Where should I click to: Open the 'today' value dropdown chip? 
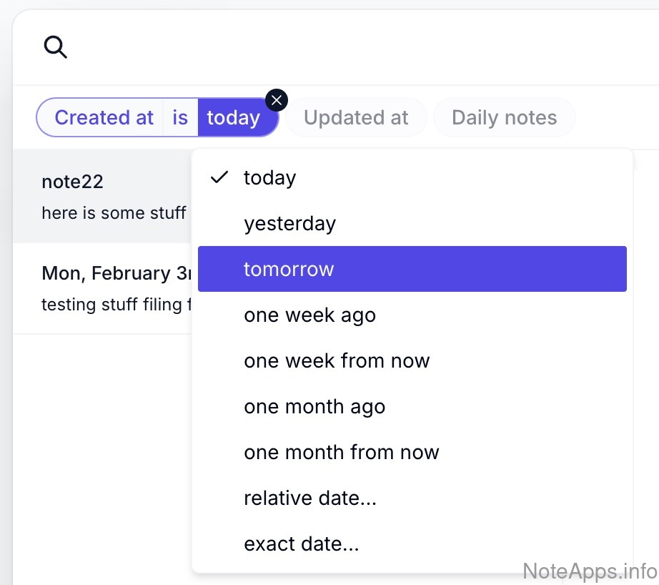(x=234, y=118)
